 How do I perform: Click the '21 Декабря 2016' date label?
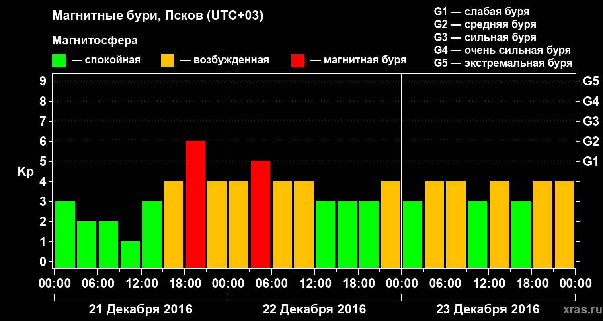coord(141,309)
